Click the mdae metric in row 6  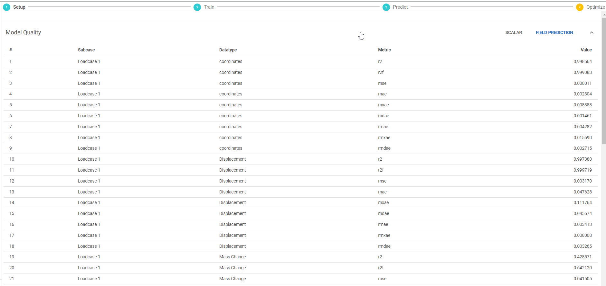tap(383, 116)
